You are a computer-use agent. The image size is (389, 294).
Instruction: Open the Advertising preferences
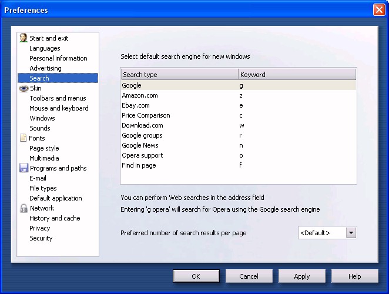click(x=45, y=68)
